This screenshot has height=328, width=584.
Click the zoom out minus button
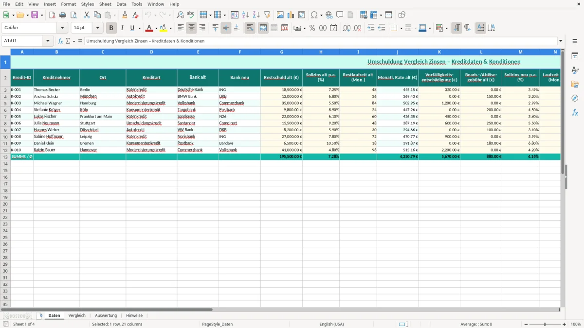[526, 324]
